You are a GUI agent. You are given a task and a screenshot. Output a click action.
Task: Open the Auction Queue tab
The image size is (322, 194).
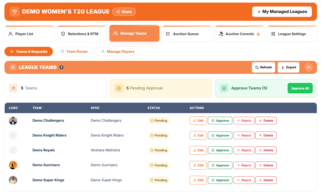[187, 34]
